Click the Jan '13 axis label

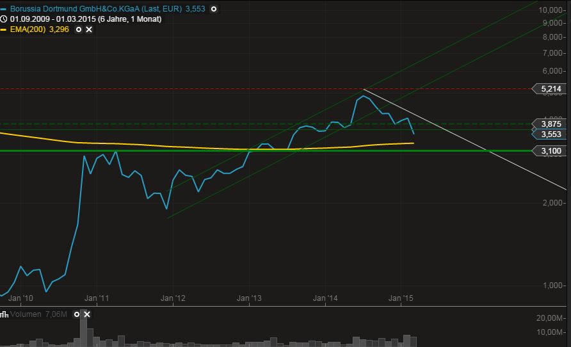249,298
